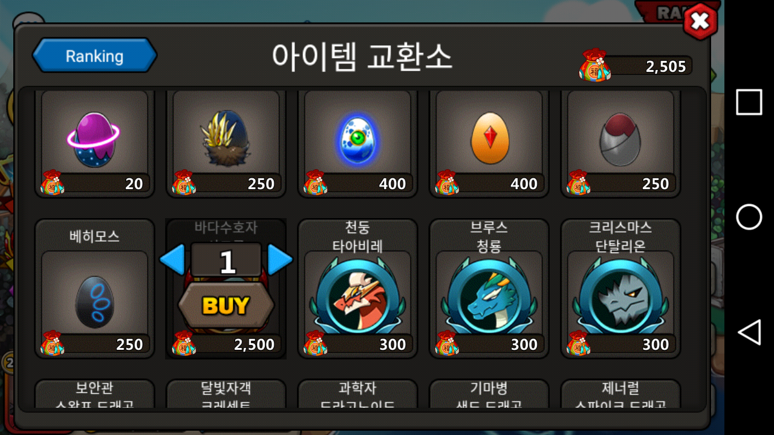Select the 과학자 item card
Image resolution: width=774 pixels, height=435 pixels.
357,394
